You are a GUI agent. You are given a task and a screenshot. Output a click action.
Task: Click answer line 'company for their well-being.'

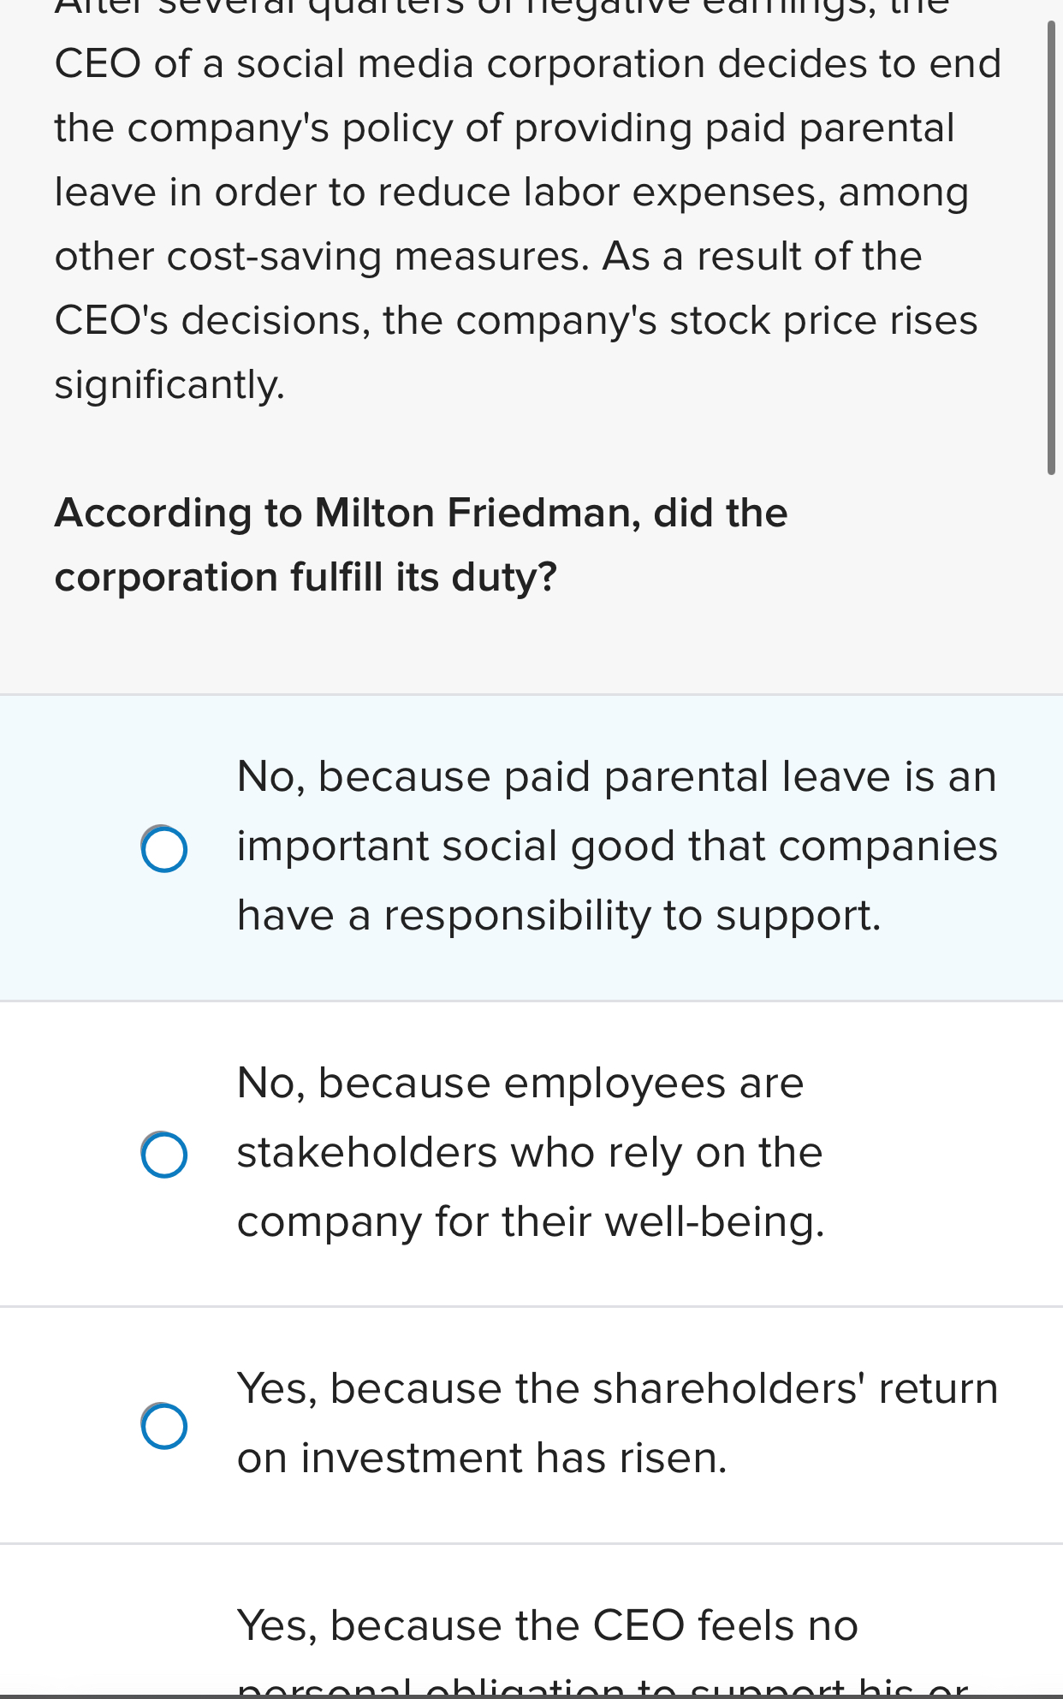click(531, 1222)
